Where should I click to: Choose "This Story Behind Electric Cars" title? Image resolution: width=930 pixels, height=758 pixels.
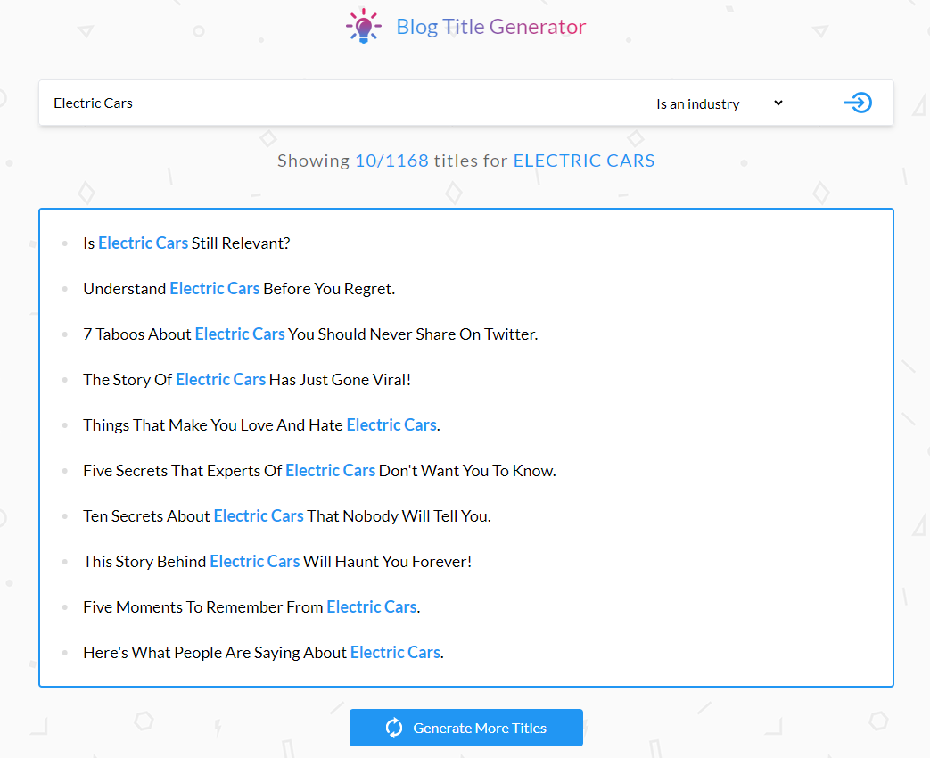(277, 561)
